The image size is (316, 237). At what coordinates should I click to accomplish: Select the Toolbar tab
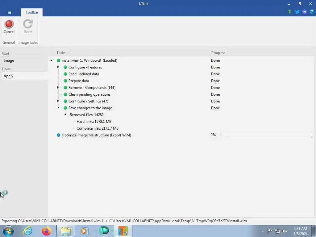(x=32, y=12)
